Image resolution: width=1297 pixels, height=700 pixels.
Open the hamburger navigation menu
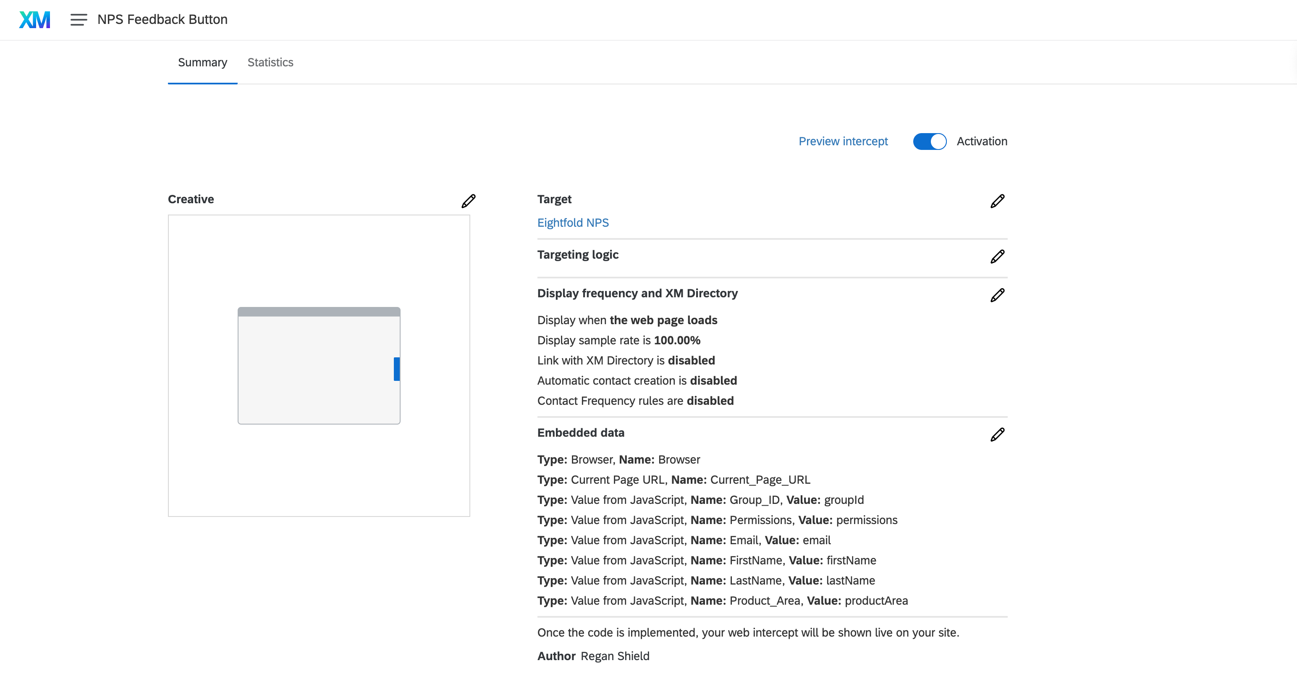tap(79, 20)
